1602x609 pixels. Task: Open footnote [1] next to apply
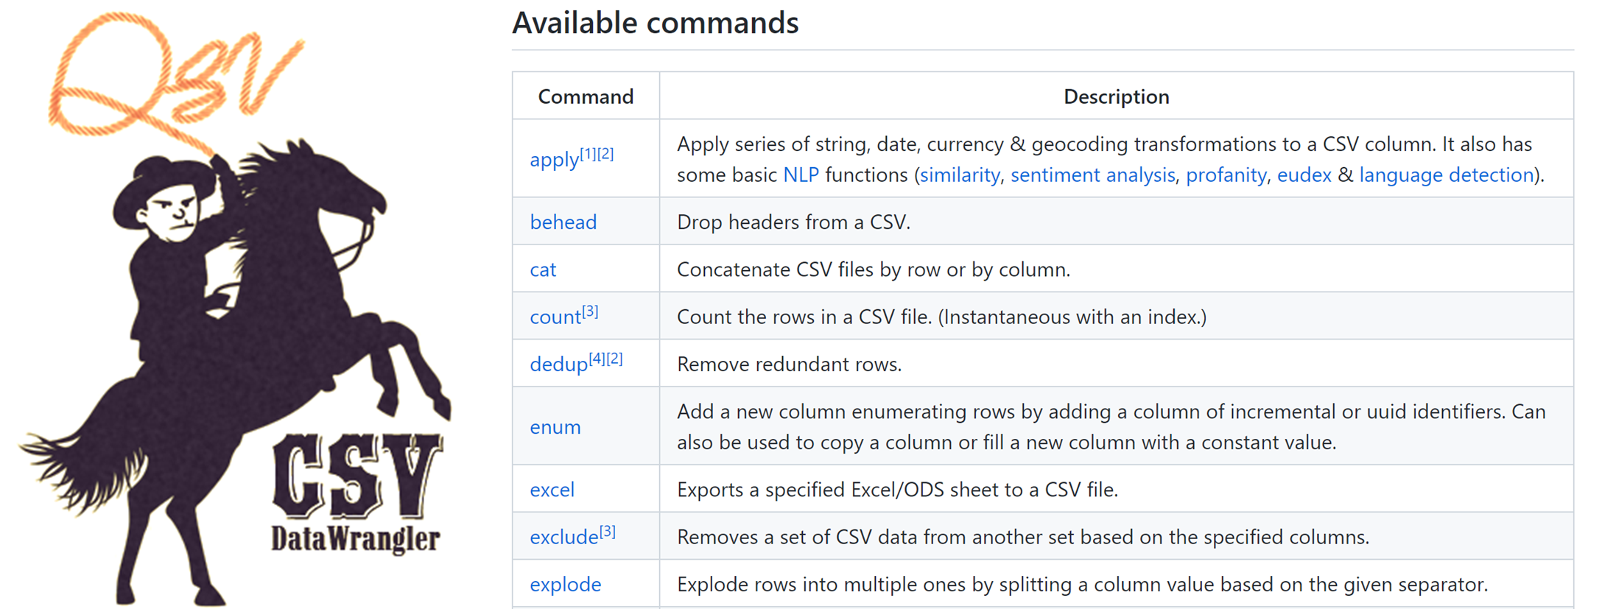click(x=588, y=154)
